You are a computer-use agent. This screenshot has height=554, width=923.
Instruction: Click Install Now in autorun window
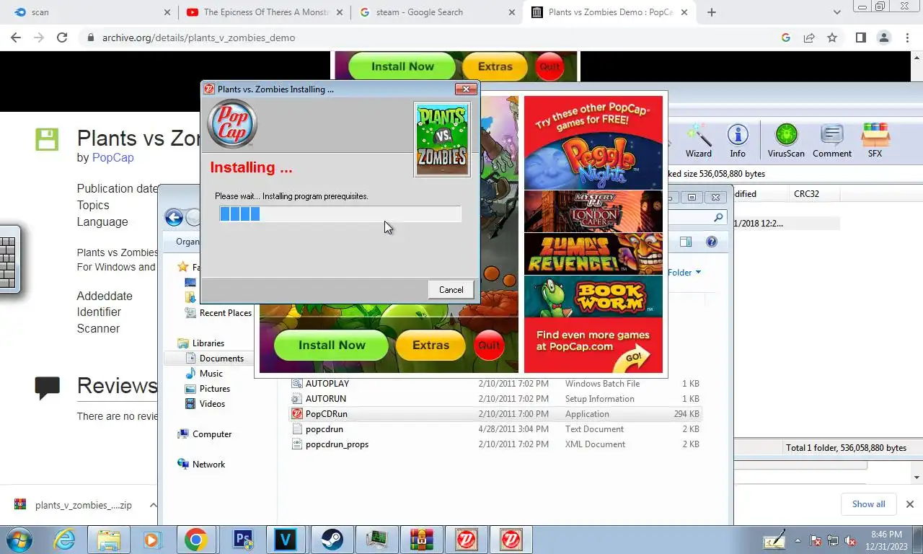point(332,345)
